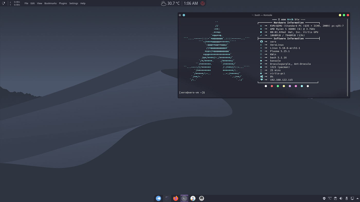Click the shield security tray icon
The image size is (360, 202).
point(324,198)
